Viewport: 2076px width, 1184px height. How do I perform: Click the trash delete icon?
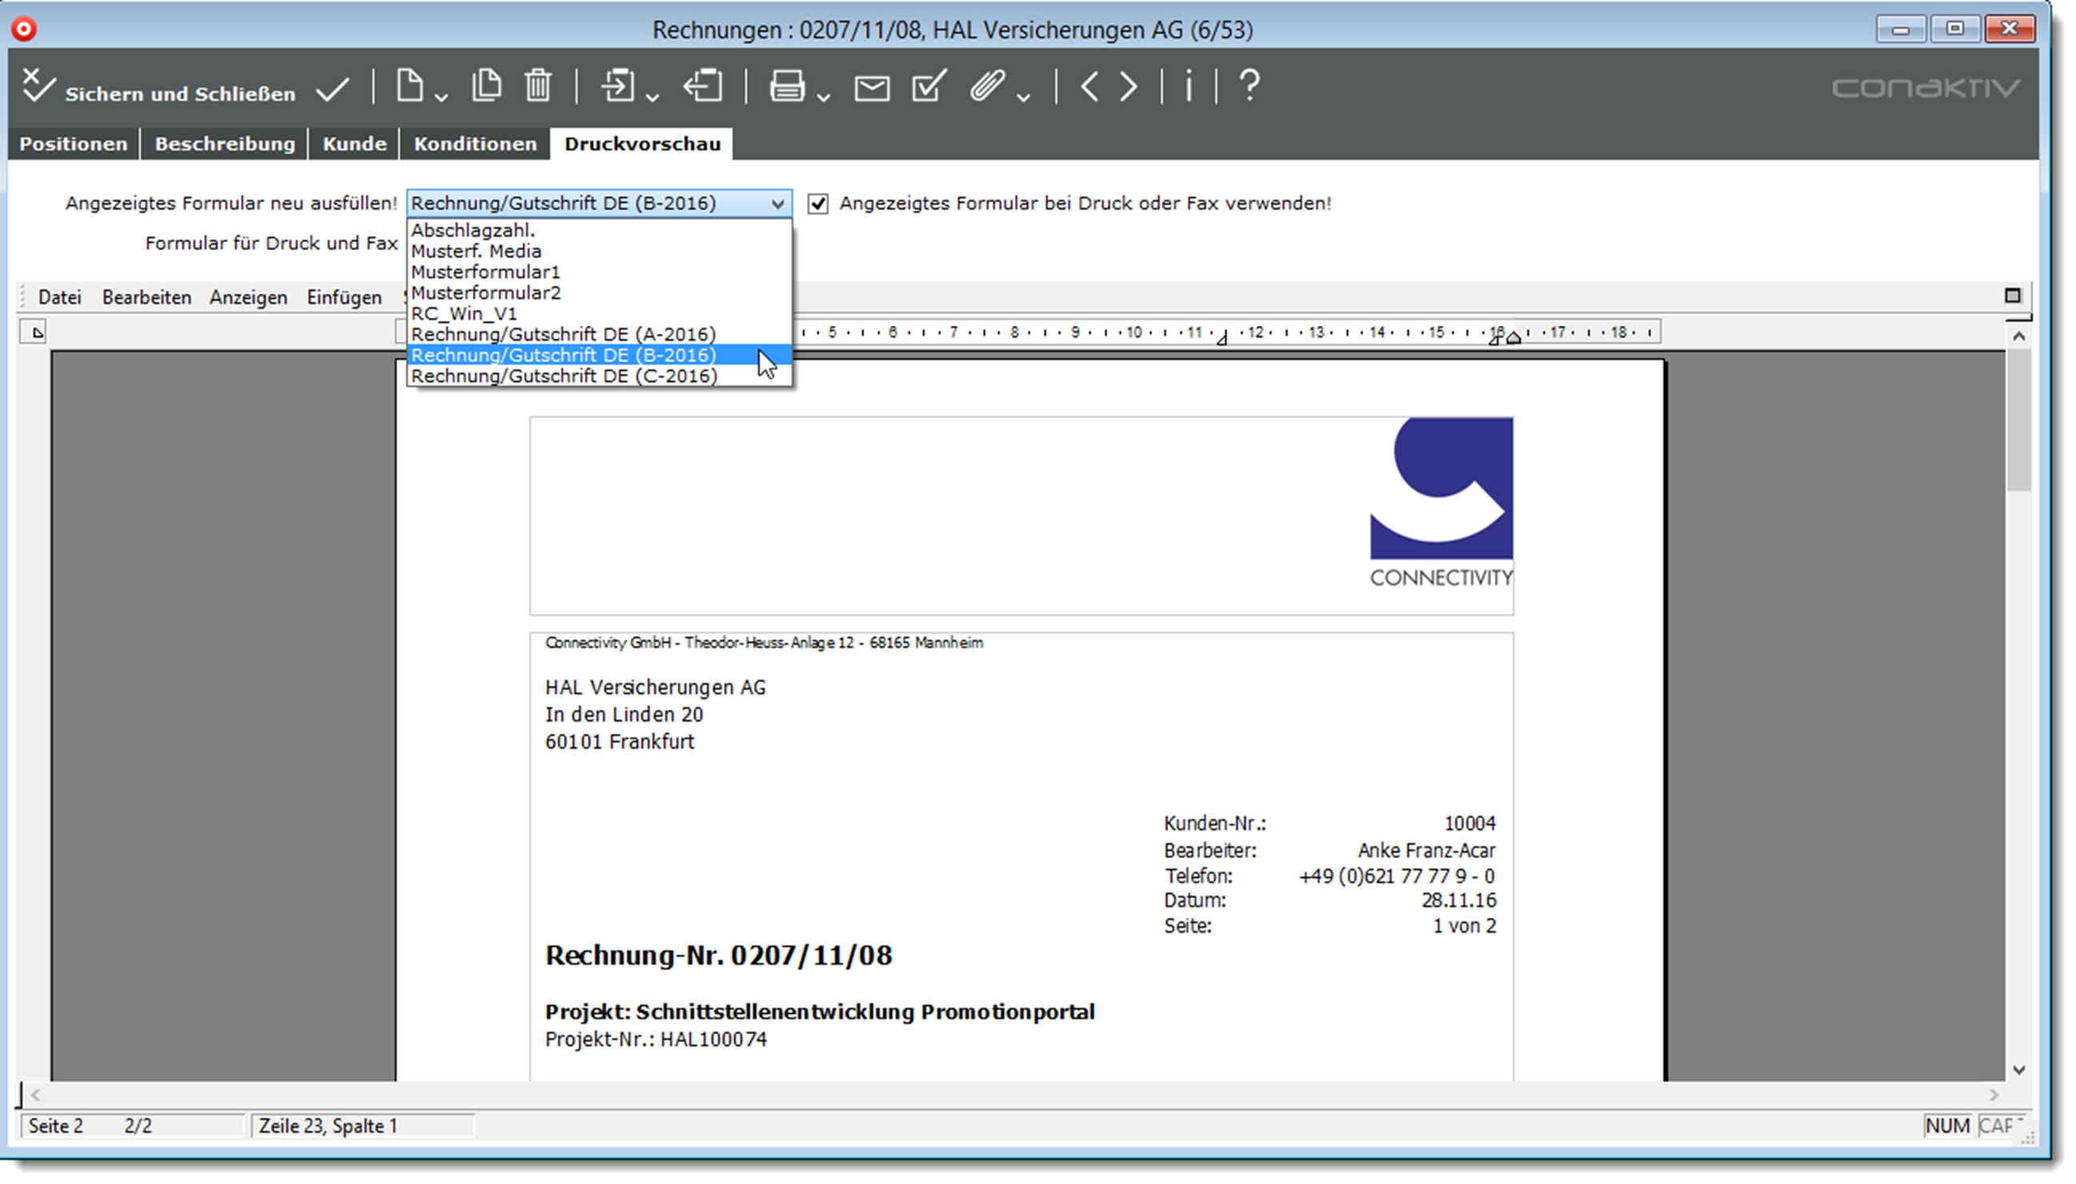(538, 86)
